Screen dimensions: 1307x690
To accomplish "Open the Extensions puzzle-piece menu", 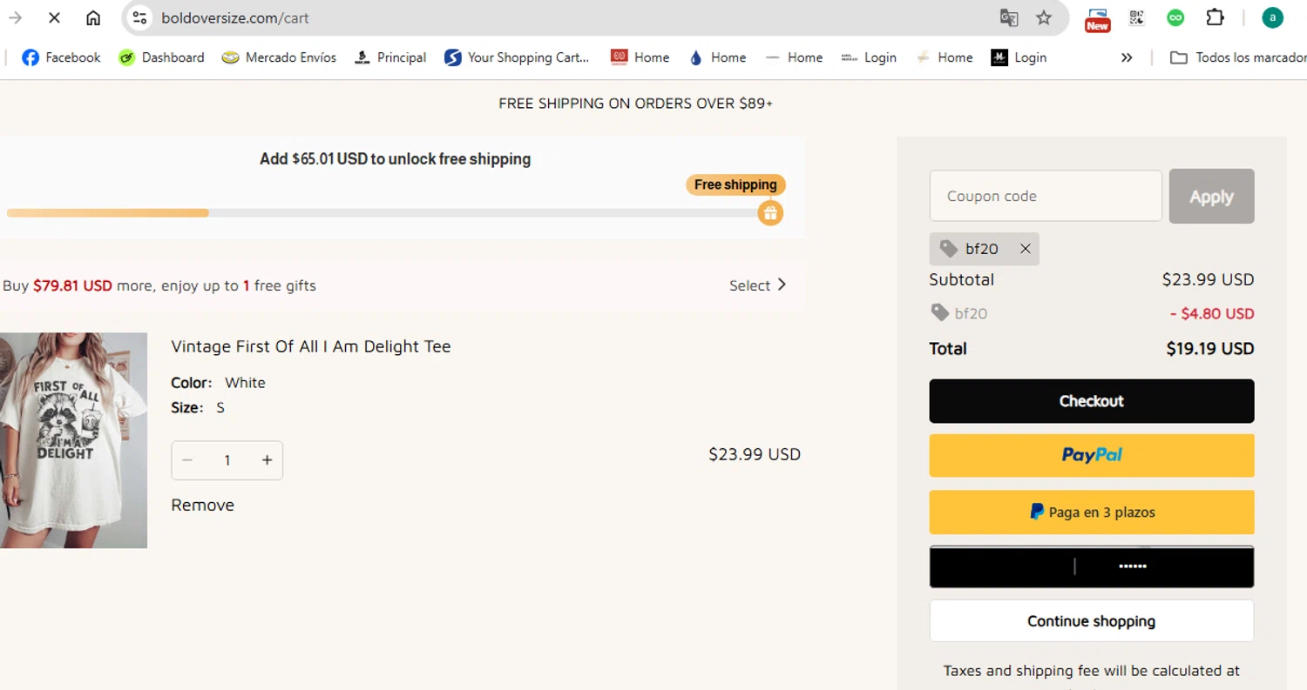I will (x=1215, y=17).
